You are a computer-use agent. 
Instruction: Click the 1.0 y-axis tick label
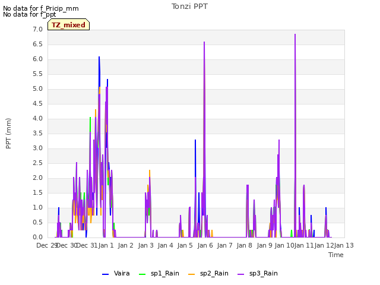click(37, 208)
